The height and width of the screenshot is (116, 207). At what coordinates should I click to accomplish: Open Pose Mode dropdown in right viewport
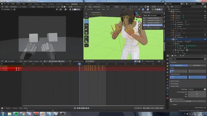(x=90, y=9)
